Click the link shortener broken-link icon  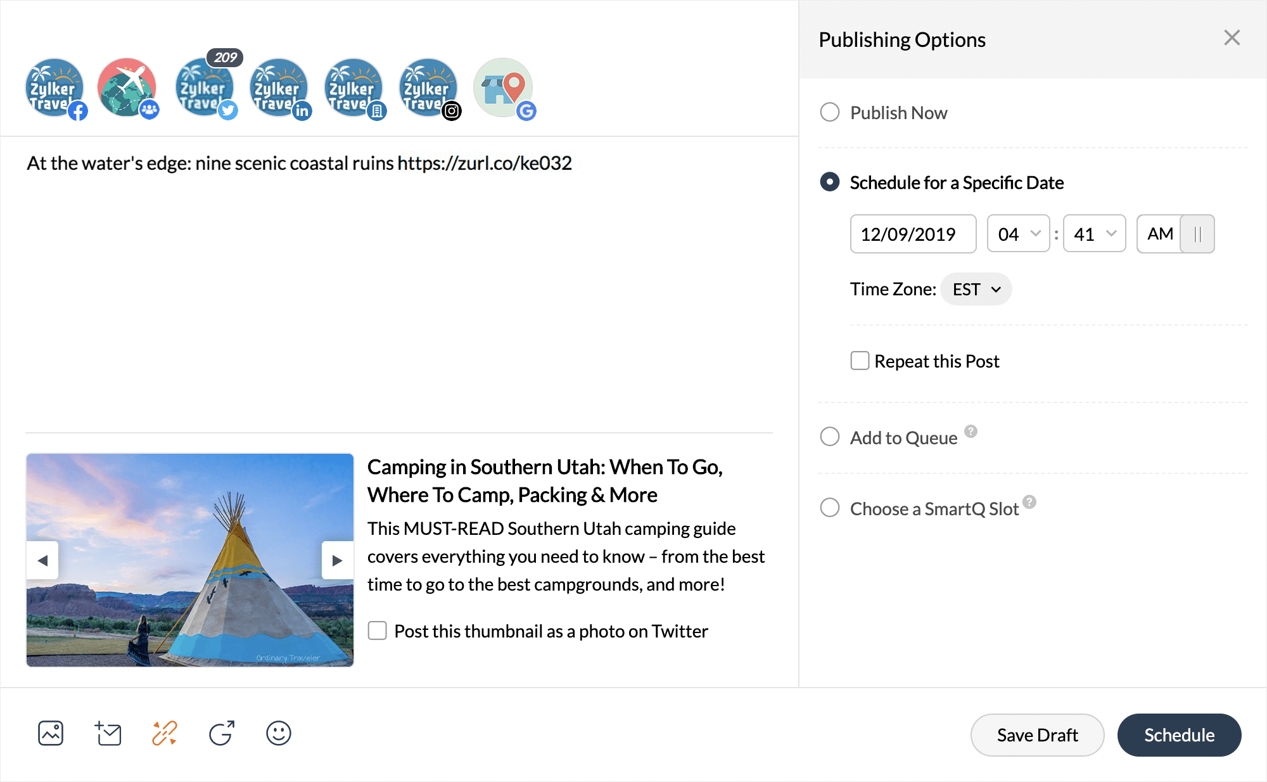coord(165,734)
